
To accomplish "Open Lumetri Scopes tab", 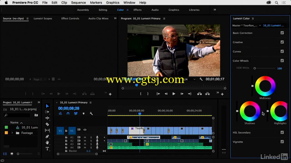I will tap(43, 18).
